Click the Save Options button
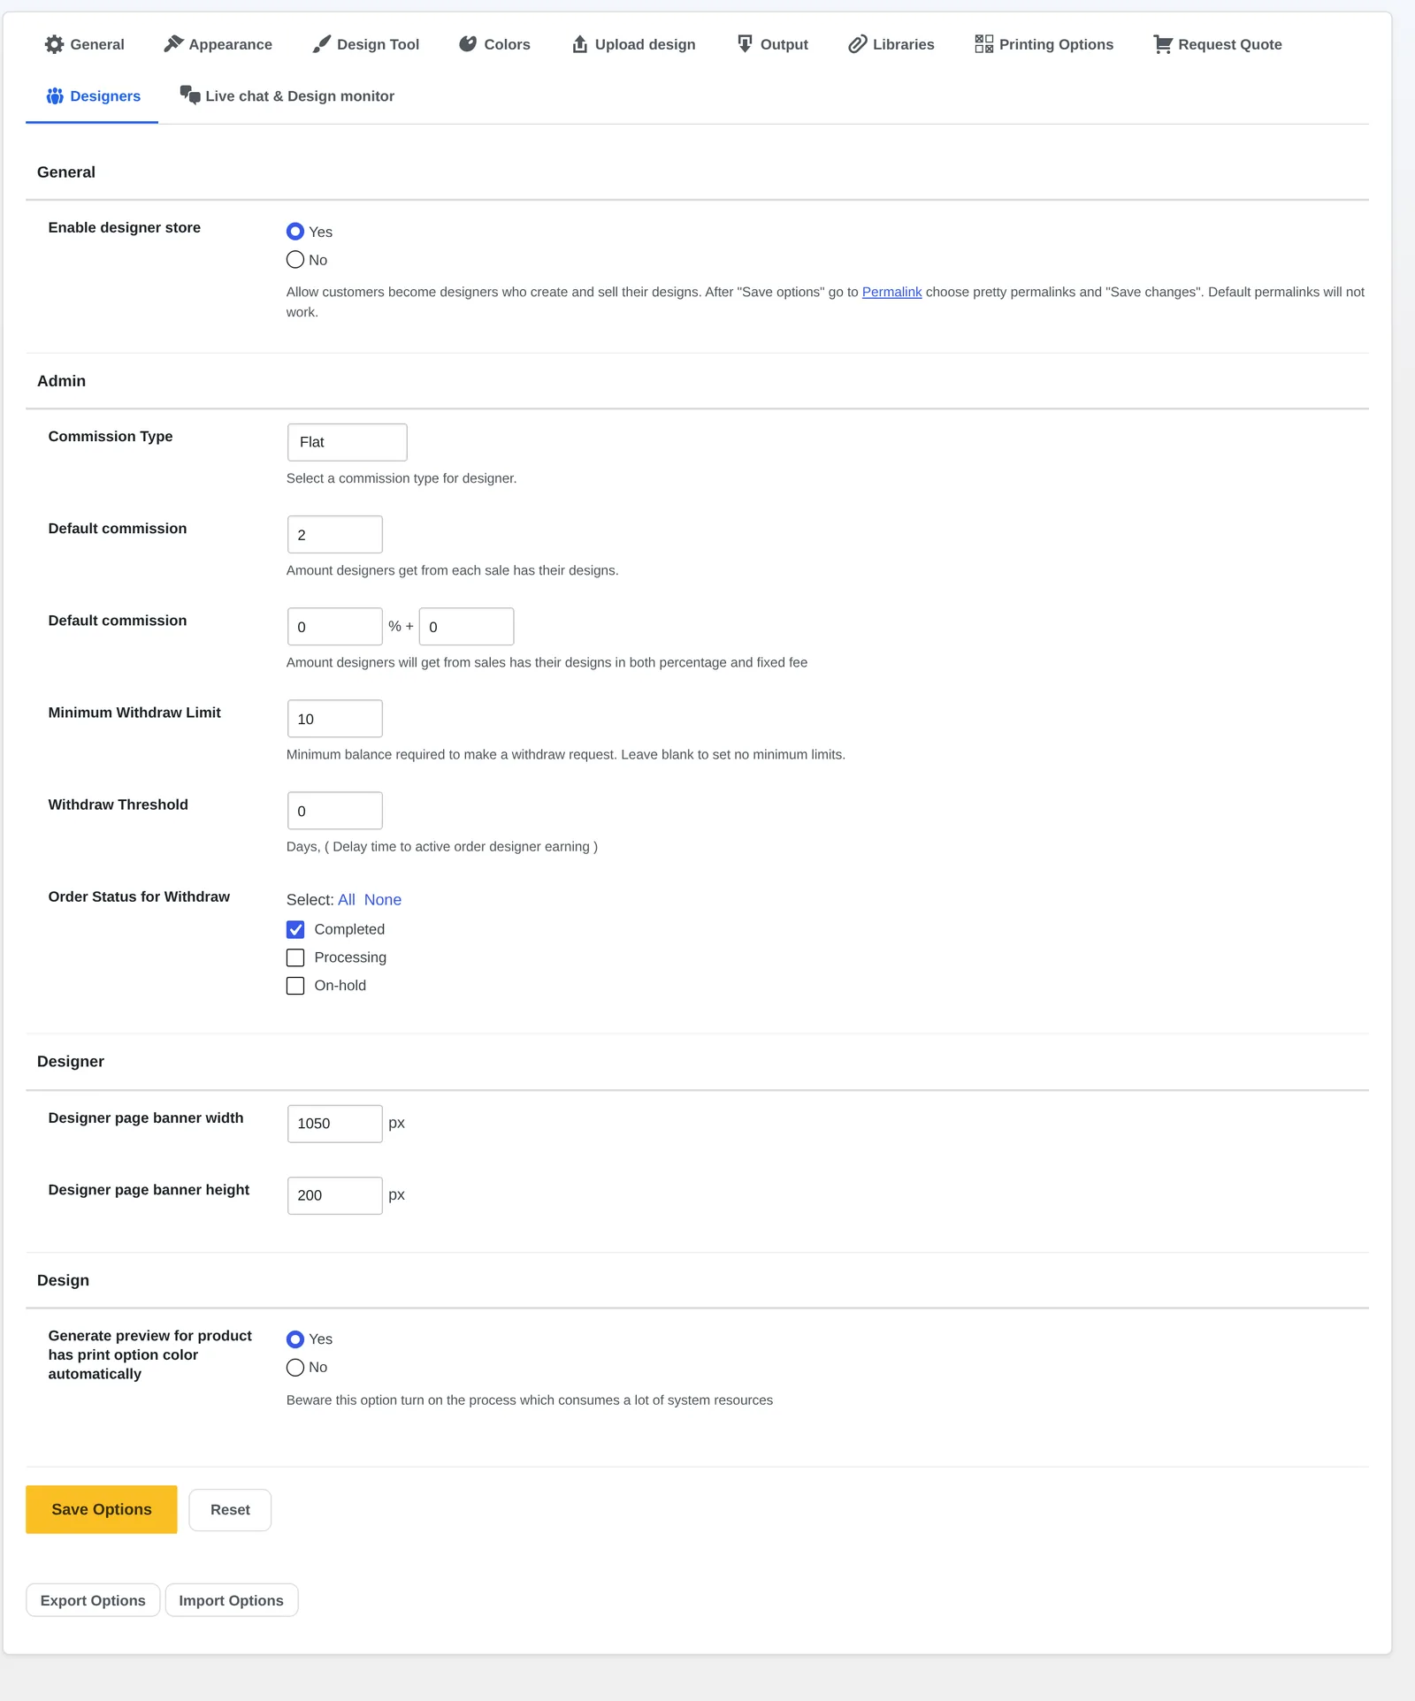1415x1701 pixels. click(x=102, y=1509)
